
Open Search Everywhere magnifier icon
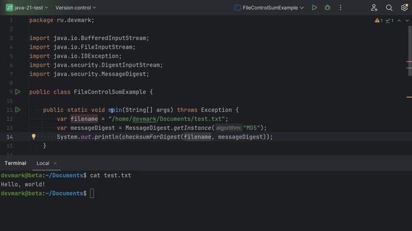click(389, 8)
